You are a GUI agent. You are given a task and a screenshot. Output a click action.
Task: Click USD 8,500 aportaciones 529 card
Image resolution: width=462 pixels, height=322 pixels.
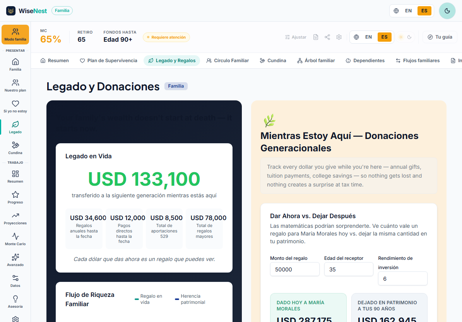(164, 229)
